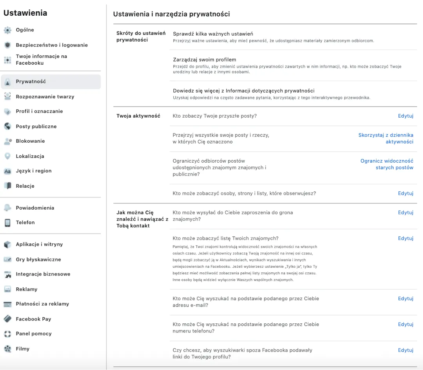Screen dimensions: 423x370
Task: Click the face icon for Rozpoznawanie twarzy
Action: (7, 96)
